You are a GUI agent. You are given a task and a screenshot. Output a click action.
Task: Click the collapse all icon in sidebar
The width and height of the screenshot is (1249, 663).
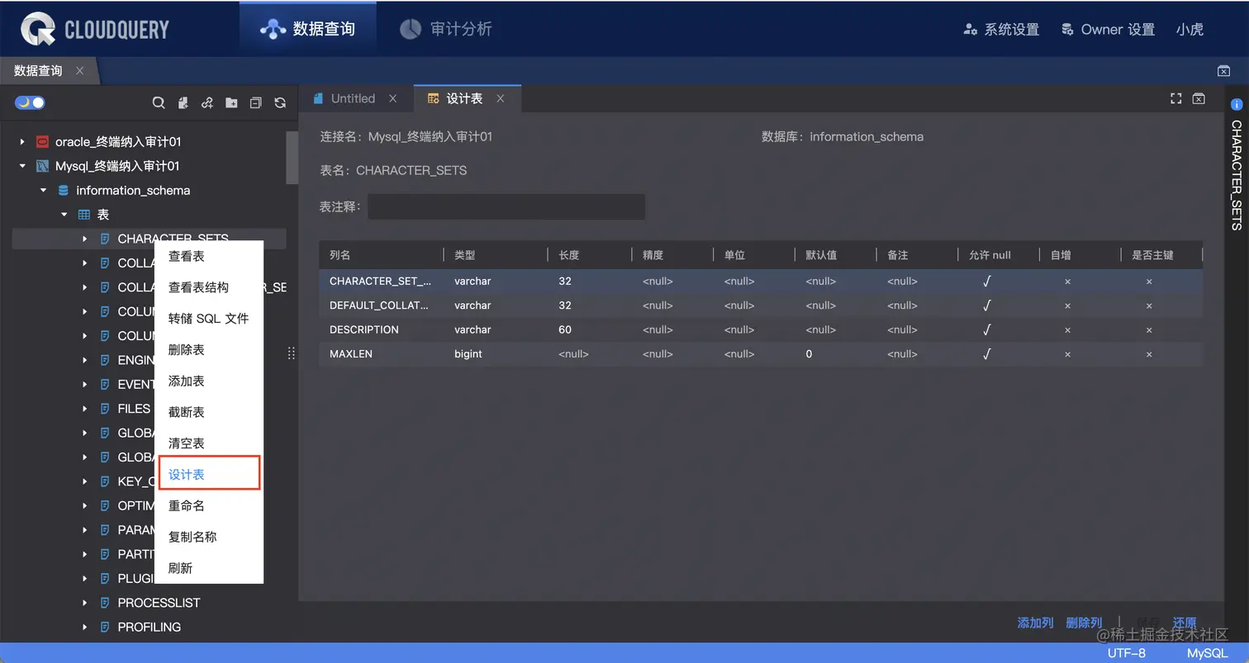(256, 102)
